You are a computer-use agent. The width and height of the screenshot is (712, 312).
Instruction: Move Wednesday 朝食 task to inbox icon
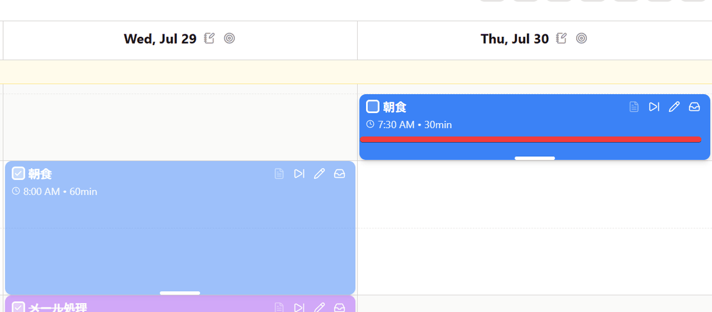(x=339, y=173)
